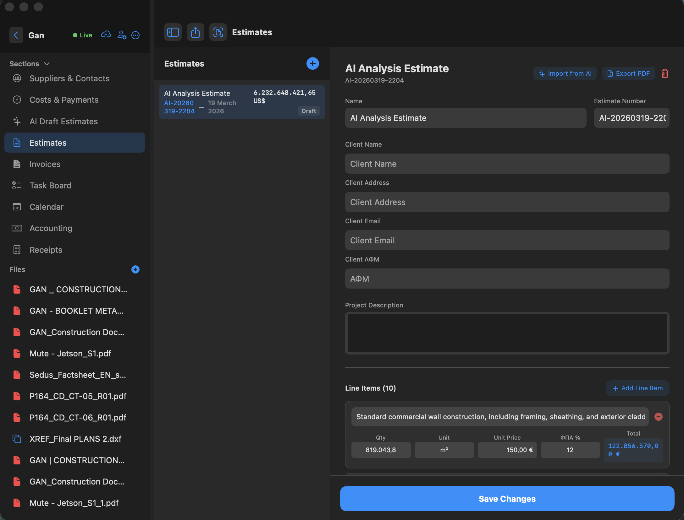Click the share icon in toolbar
Screen dimensions: 684x520
(x=196, y=32)
